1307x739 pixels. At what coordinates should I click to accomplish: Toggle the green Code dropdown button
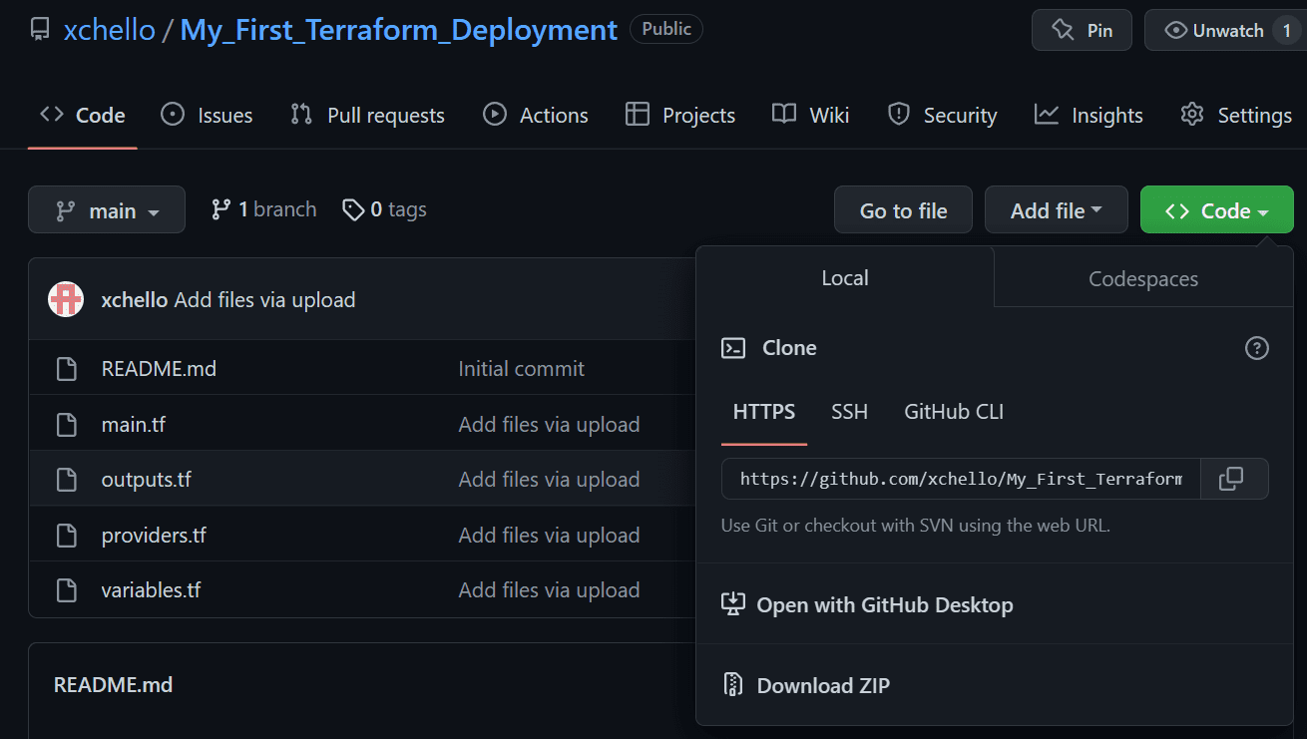coord(1217,209)
